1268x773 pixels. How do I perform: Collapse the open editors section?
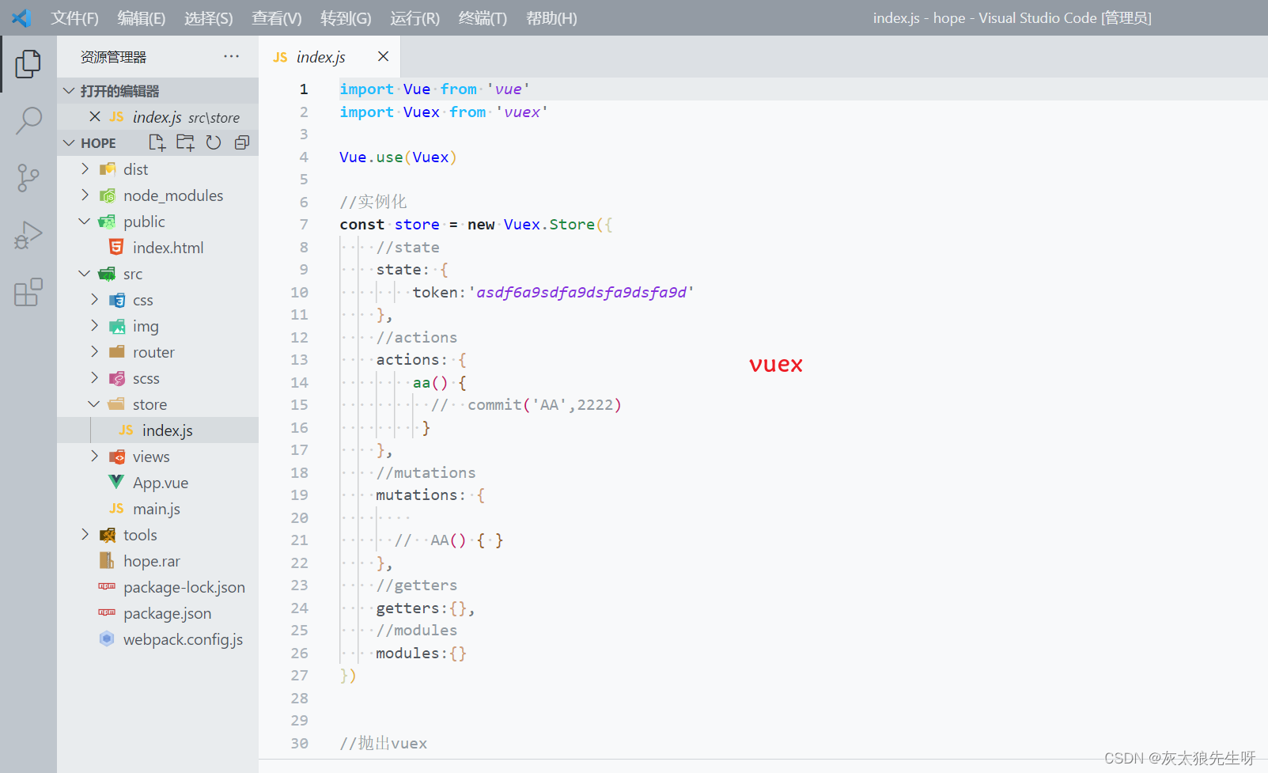(x=70, y=91)
